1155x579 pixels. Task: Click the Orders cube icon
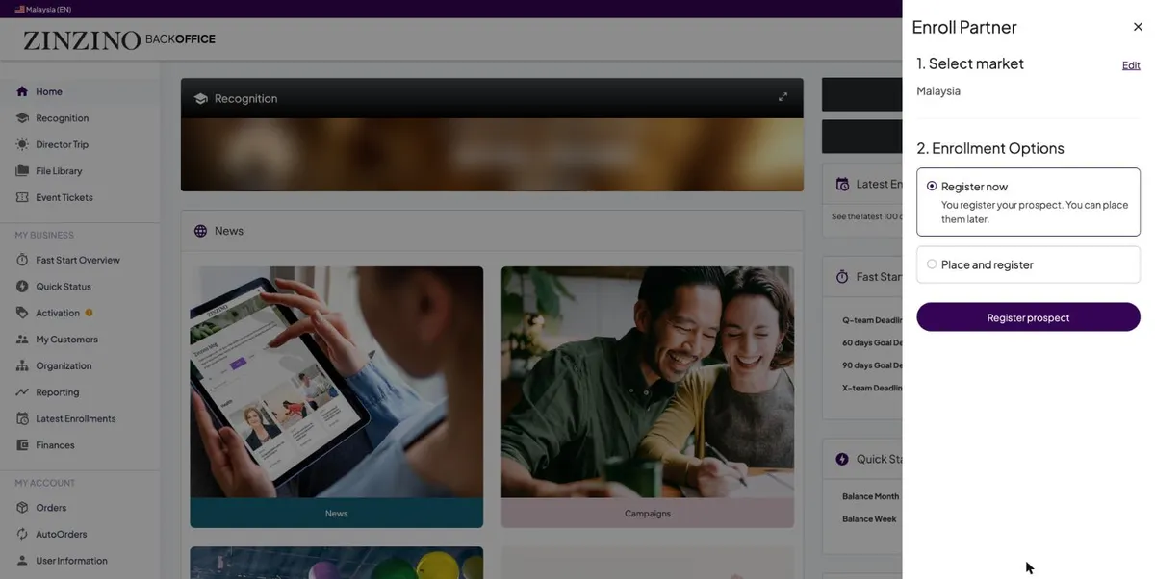point(22,508)
